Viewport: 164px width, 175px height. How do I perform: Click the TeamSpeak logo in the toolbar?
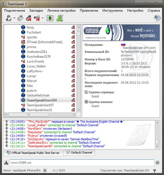(157, 18)
